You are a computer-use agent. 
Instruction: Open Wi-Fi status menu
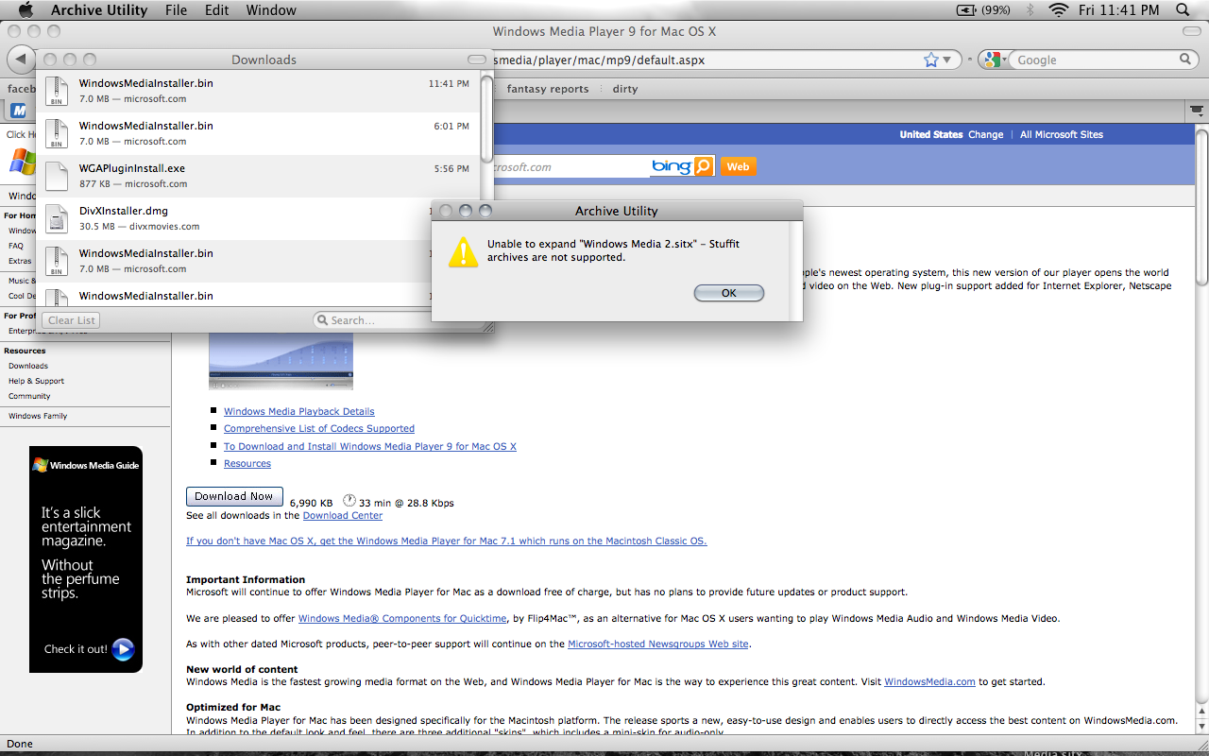click(1059, 10)
